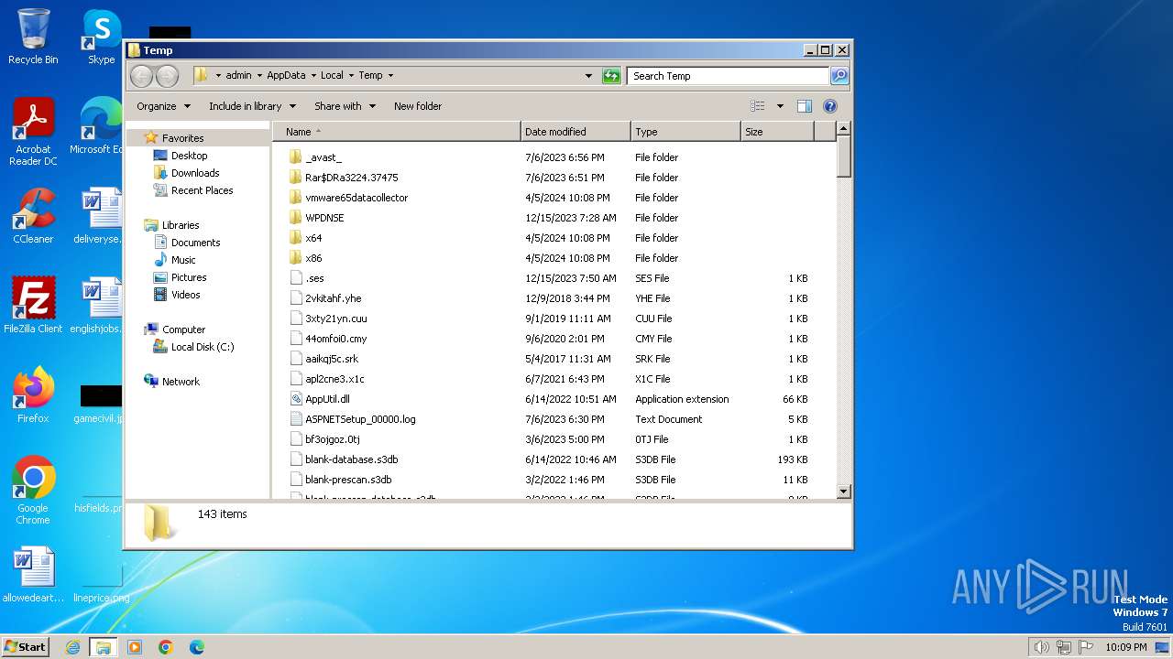Expand the arrow after Temp breadcrumb
Image resolution: width=1173 pixels, height=659 pixels.
(390, 76)
